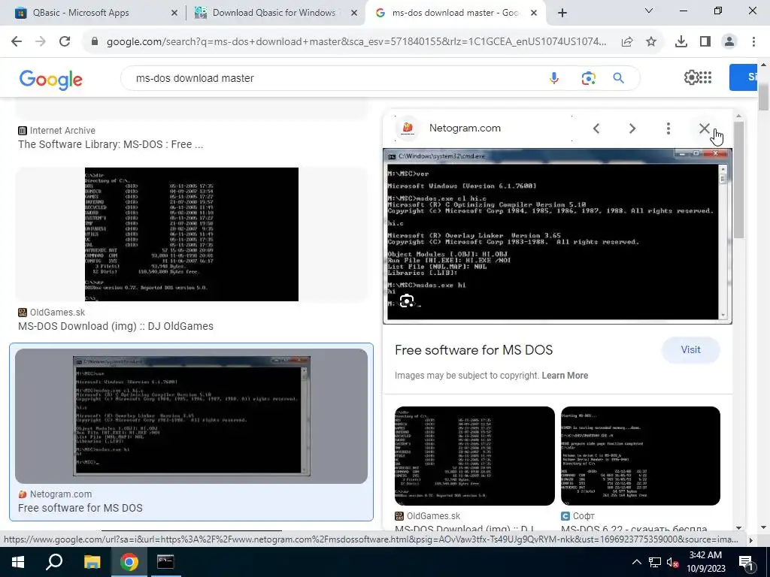770x577 pixels.
Task: Reload the current Google page
Action: pos(65,42)
